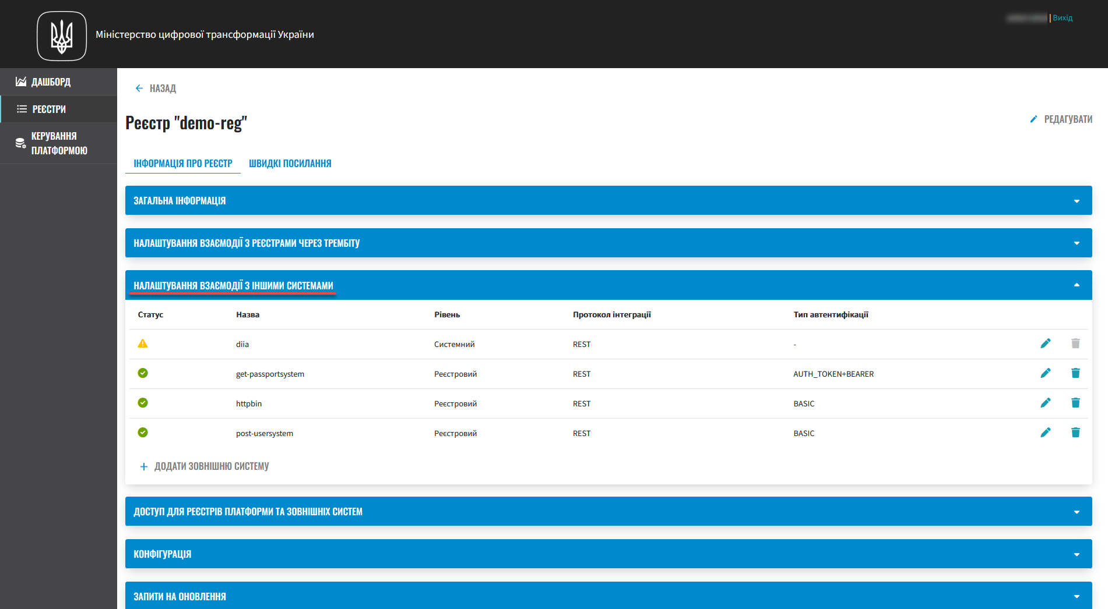The width and height of the screenshot is (1108, 609).
Task: Click the yellow warning status icon for diia
Action: coord(143,344)
